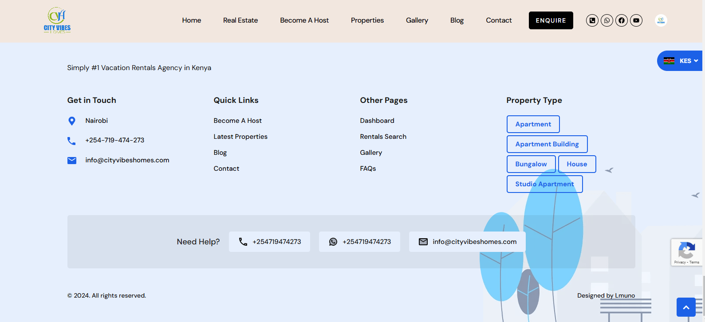Open the WhatsApp icon in the header

coord(607,20)
